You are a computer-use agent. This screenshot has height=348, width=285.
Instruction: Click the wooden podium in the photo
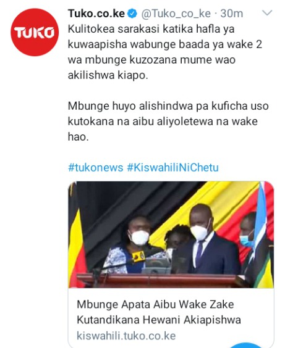[x=158, y=281]
